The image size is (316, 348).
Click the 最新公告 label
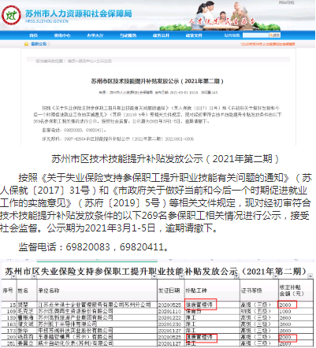point(39,44)
